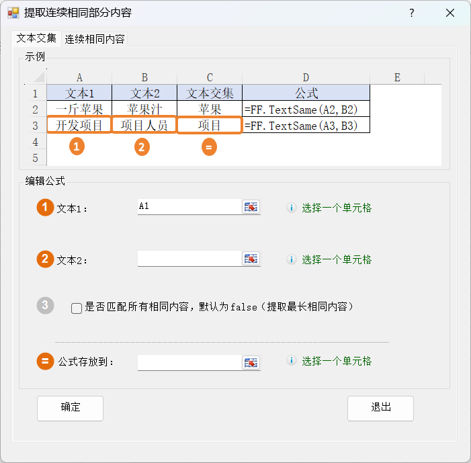The height and width of the screenshot is (463, 471).
Task: Enable the 是否匹配所有相同内容 checkbox
Action: (x=77, y=308)
